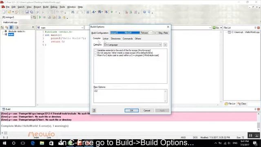Open the dropdown arrow next to Go button

(221, 28)
